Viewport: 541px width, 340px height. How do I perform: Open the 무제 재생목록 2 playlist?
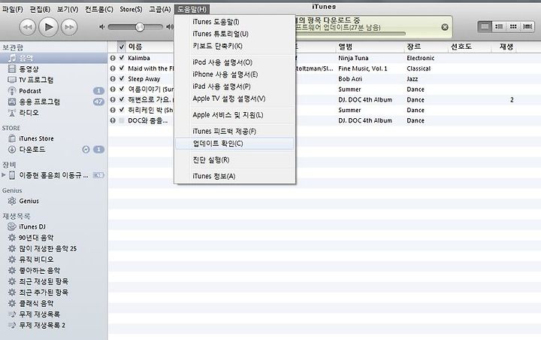(42, 325)
